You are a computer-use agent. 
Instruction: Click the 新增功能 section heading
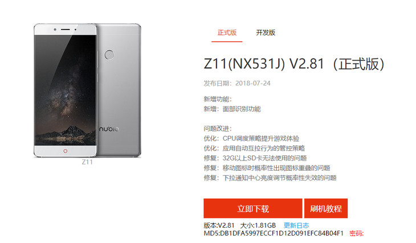pos(218,99)
